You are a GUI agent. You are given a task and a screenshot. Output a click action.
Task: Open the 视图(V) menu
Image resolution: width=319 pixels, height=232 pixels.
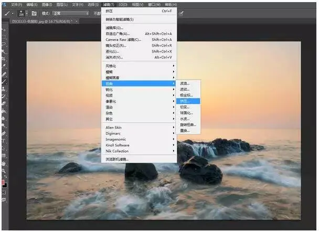138,5
